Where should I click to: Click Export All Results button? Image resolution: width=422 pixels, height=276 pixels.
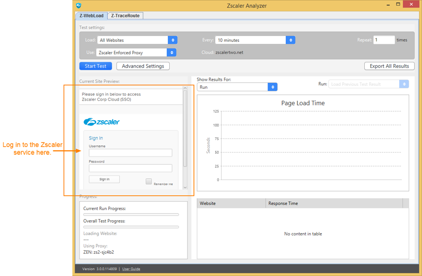pyautogui.click(x=389, y=66)
